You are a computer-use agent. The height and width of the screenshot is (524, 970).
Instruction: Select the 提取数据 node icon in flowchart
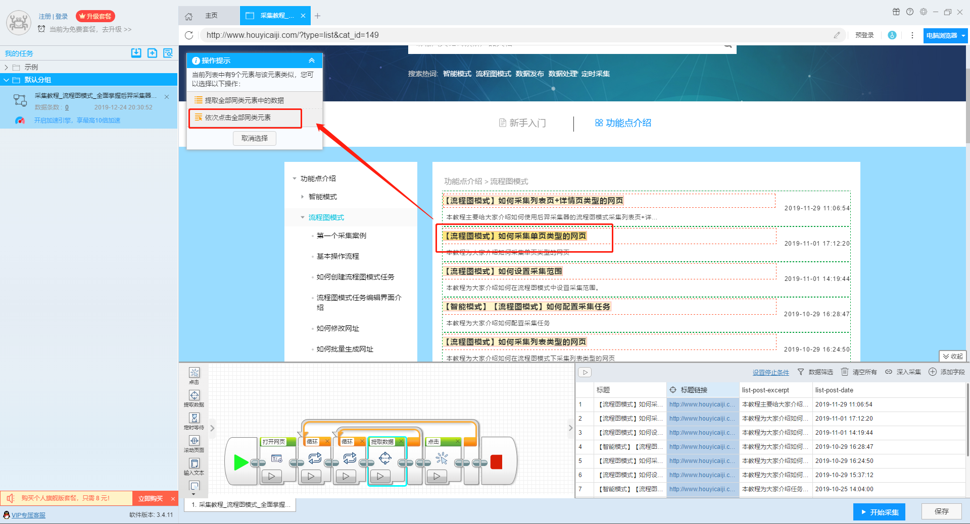[385, 458]
